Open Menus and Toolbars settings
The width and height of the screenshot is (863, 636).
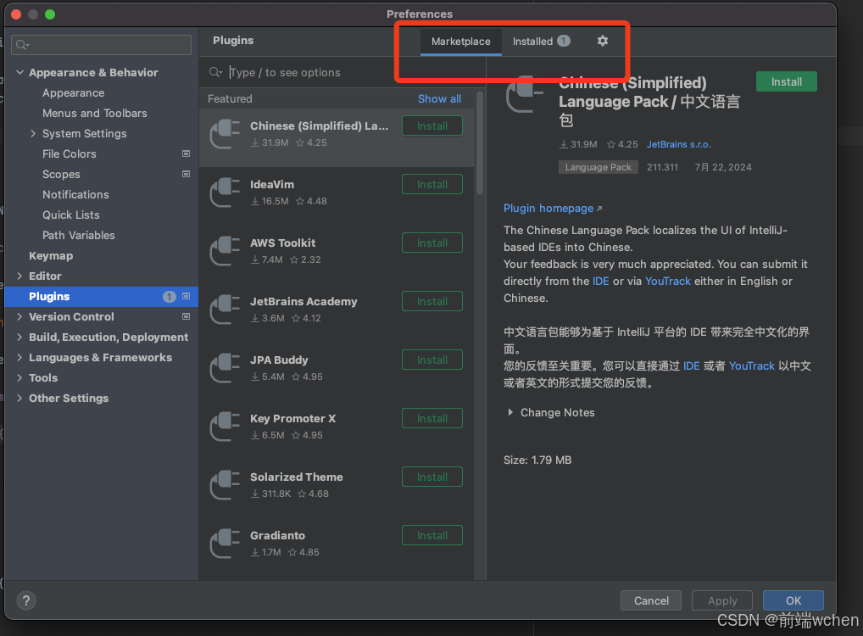95,114
